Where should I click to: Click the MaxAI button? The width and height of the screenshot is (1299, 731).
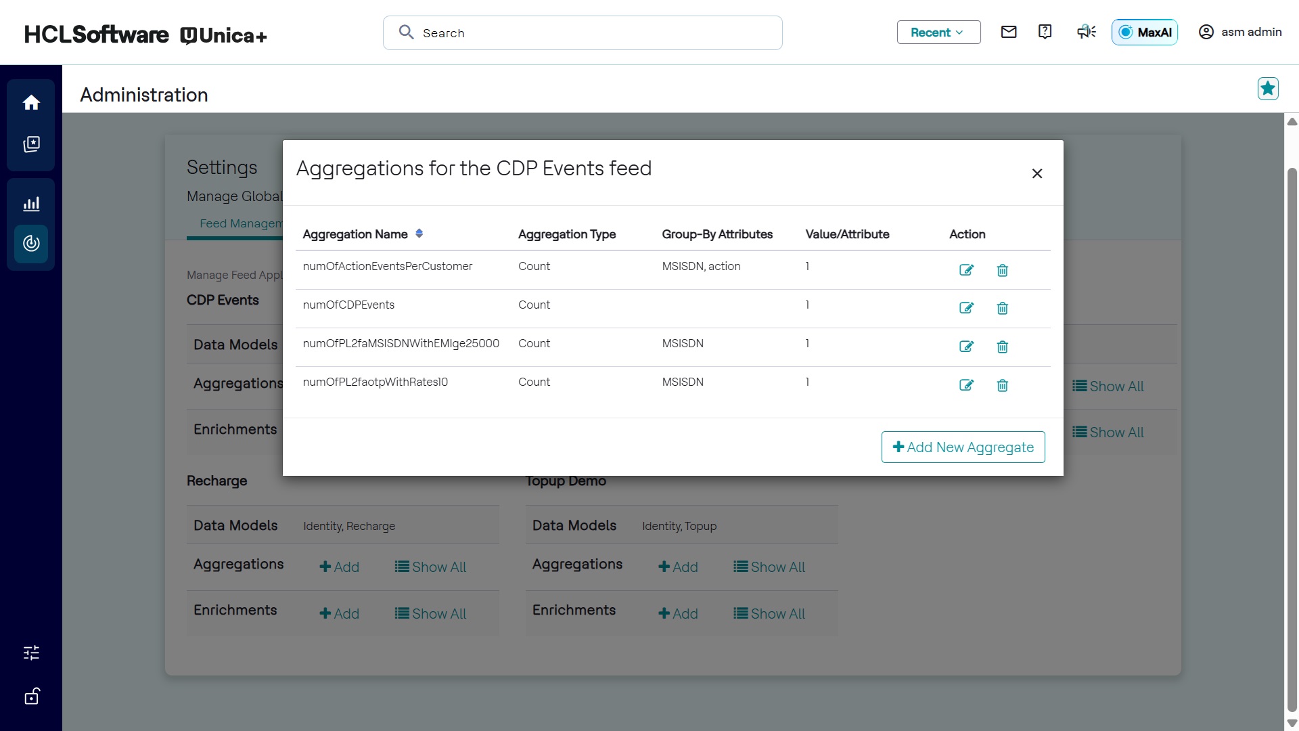pyautogui.click(x=1144, y=32)
